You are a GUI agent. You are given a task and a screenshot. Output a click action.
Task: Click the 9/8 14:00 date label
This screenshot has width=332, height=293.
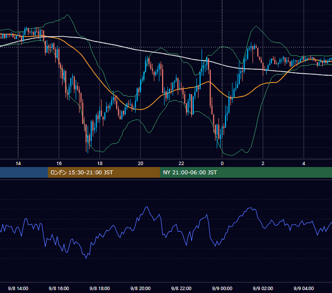pyautogui.click(x=18, y=288)
